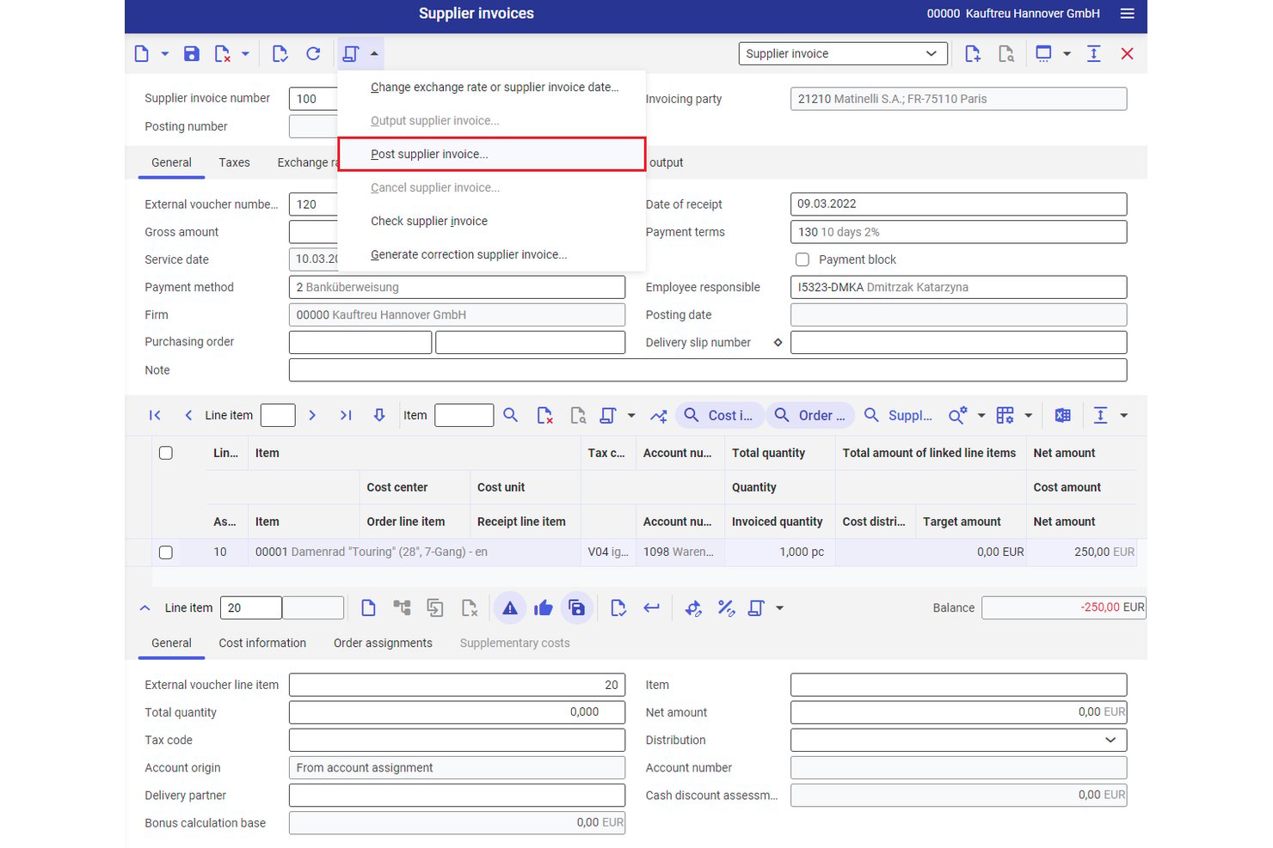
Task: Click the Suppl... search button
Action: [898, 416]
